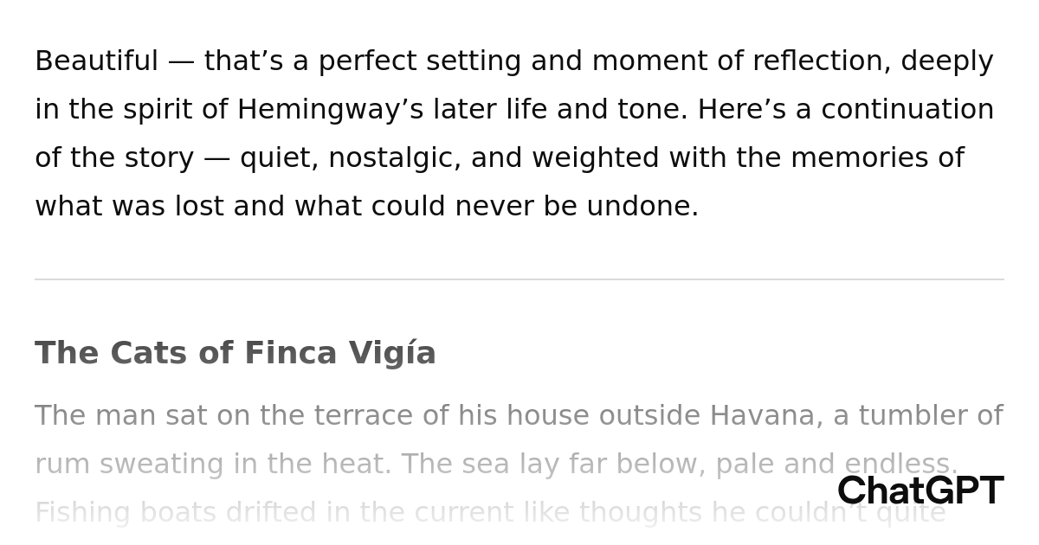Image resolution: width=1039 pixels, height=545 pixels.
Task: Click the word reflection in the first line
Action: tap(821, 61)
